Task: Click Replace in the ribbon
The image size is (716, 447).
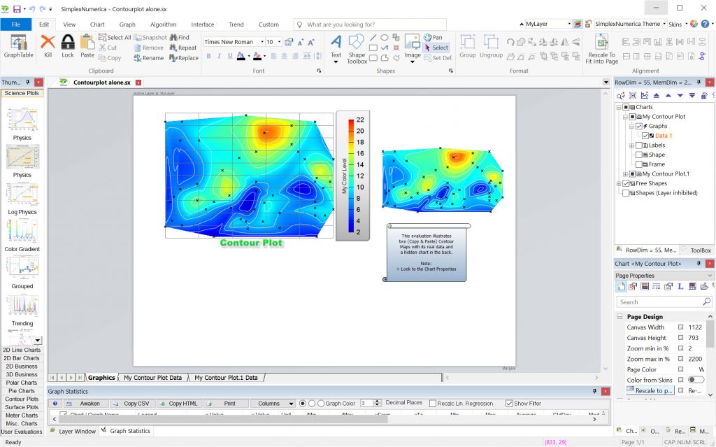Action: [x=184, y=58]
